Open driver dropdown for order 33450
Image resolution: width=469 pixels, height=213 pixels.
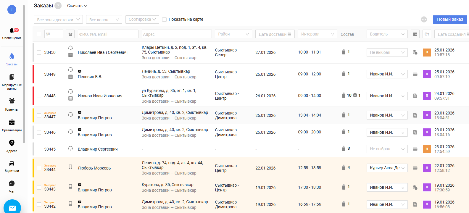(x=387, y=52)
